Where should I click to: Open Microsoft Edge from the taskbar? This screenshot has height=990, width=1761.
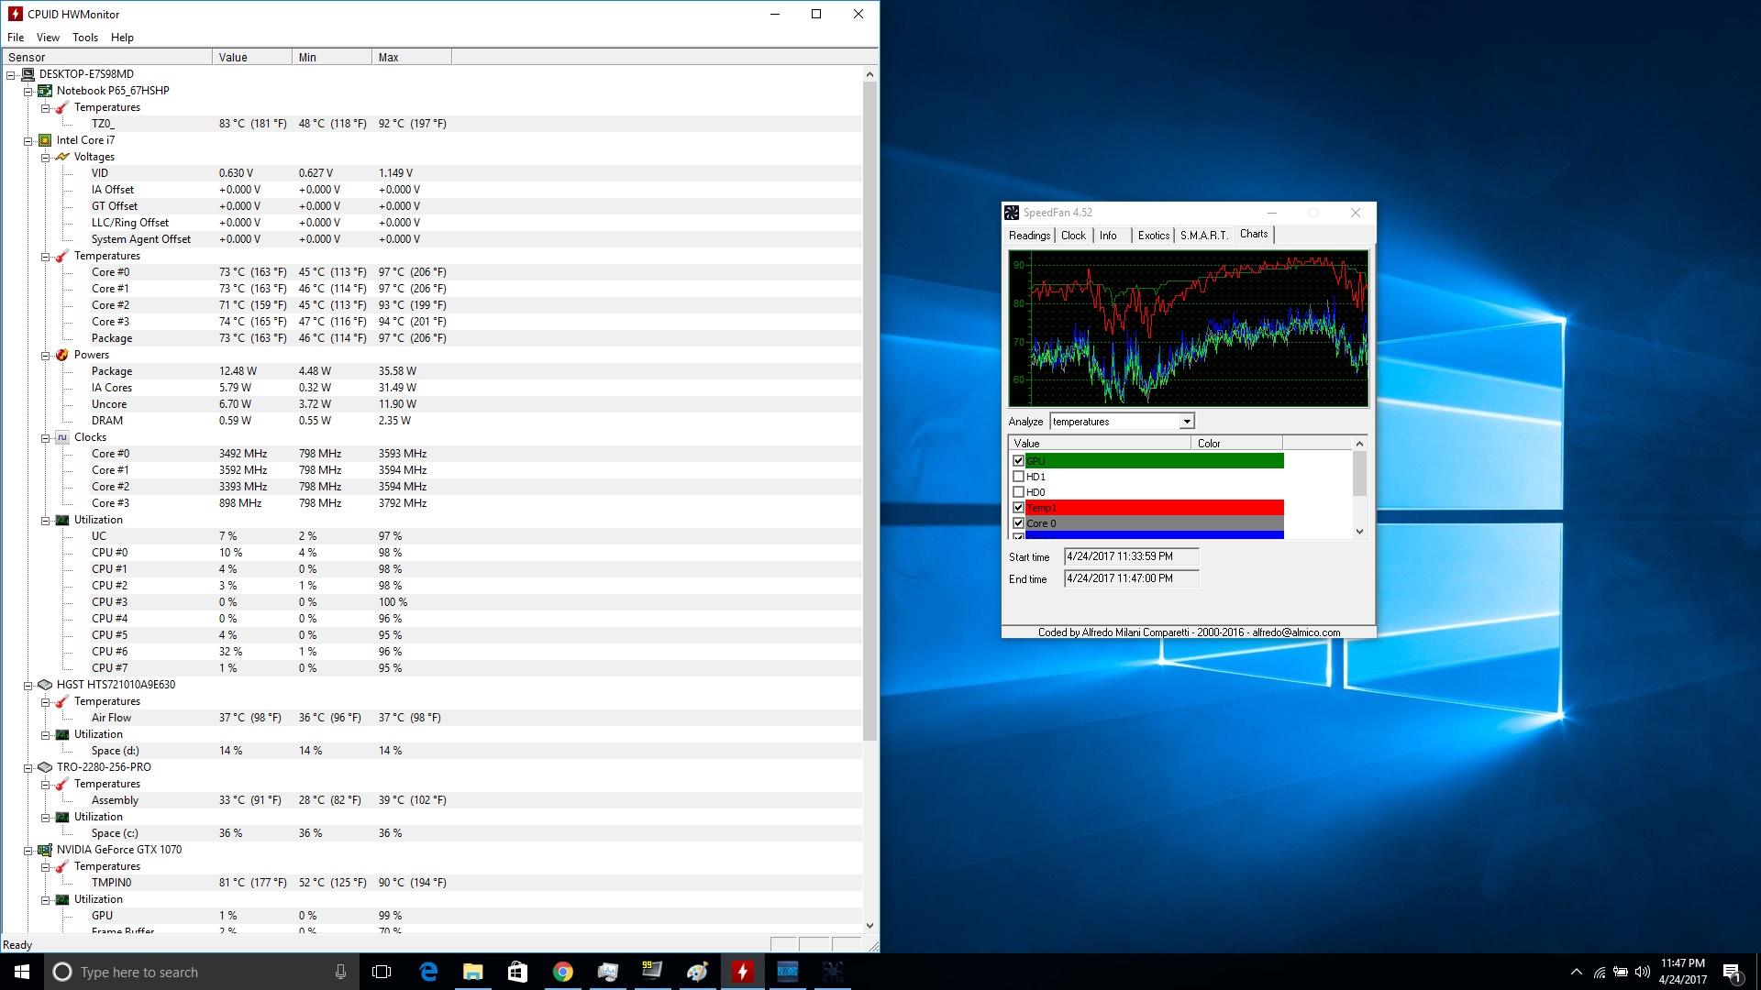click(x=428, y=972)
